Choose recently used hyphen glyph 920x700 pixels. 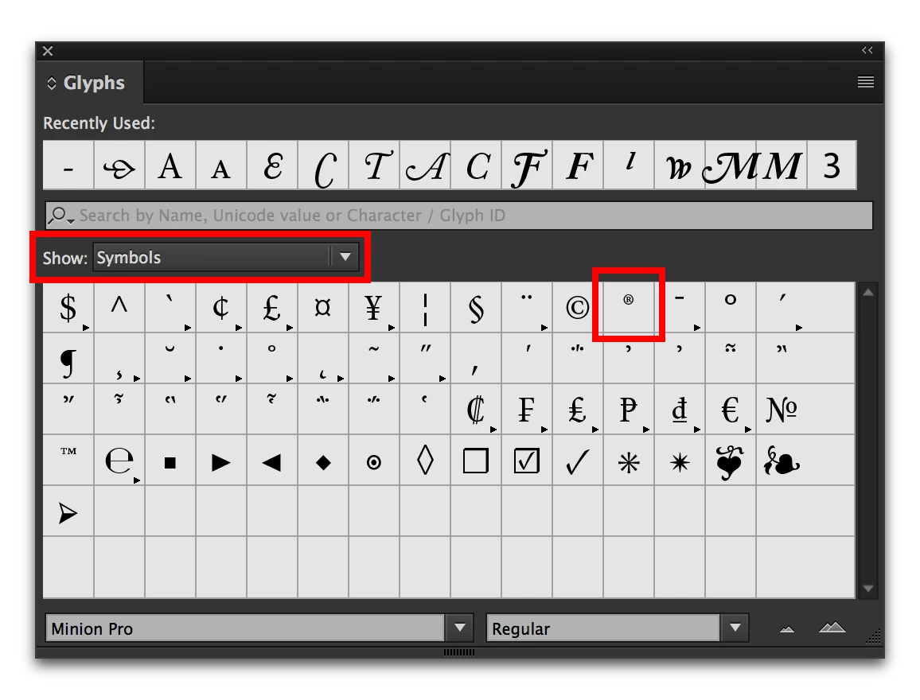[x=68, y=165]
